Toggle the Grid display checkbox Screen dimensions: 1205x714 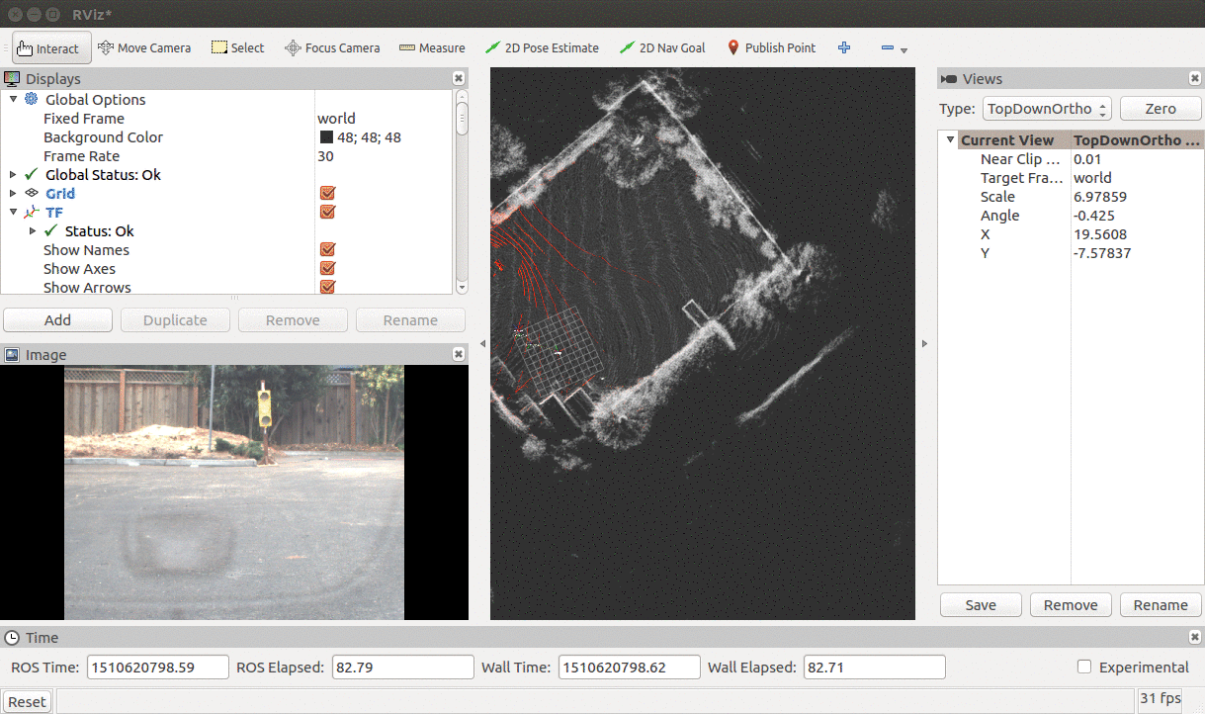[x=327, y=194]
